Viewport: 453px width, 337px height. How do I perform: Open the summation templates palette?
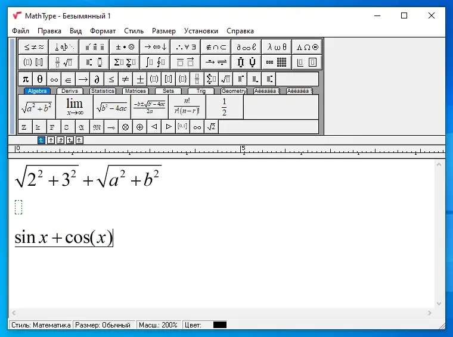coord(125,62)
